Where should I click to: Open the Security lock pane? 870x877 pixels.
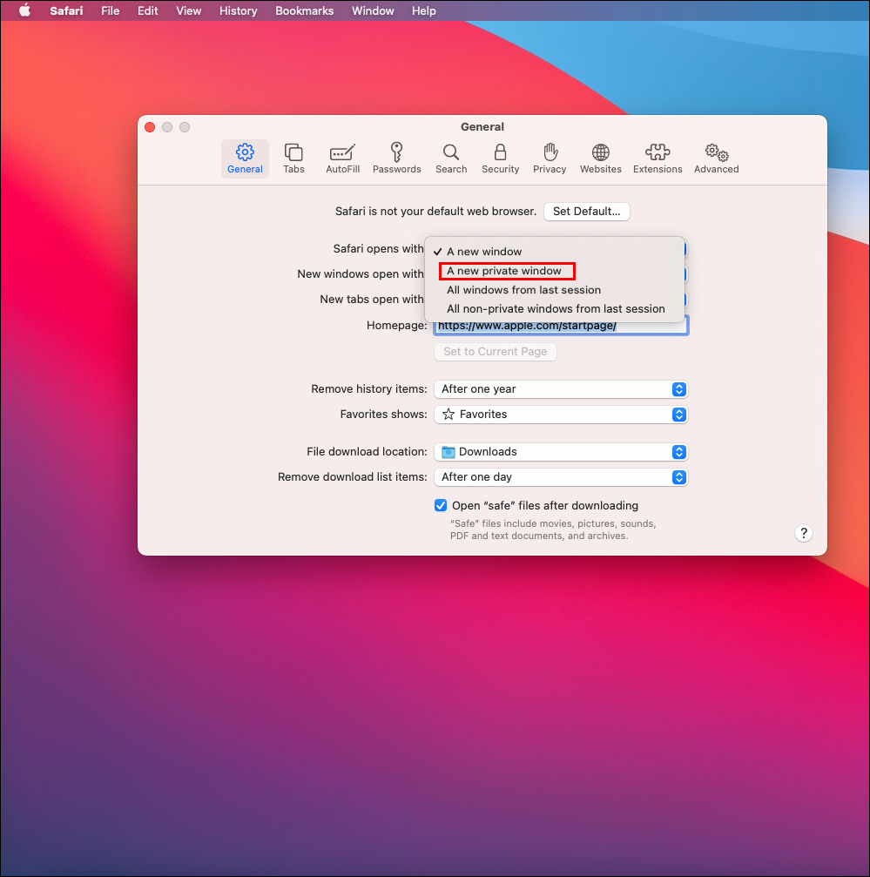[x=500, y=159]
